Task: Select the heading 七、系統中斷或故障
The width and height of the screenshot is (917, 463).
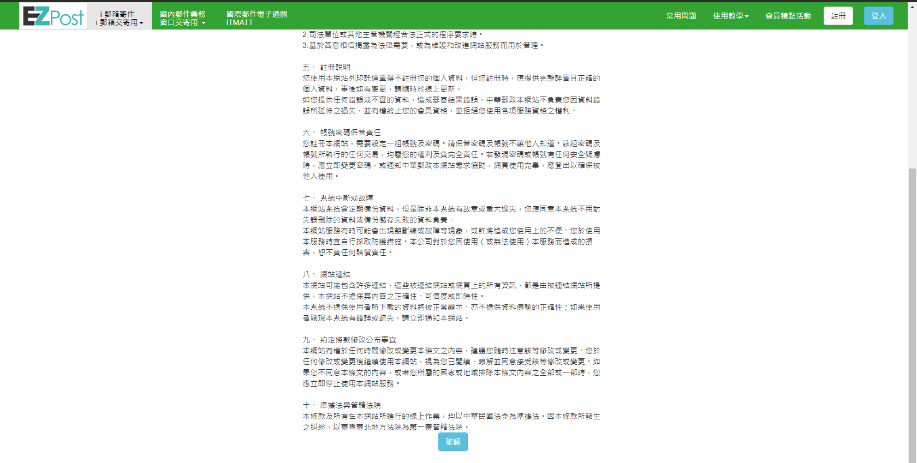Action: [338, 198]
